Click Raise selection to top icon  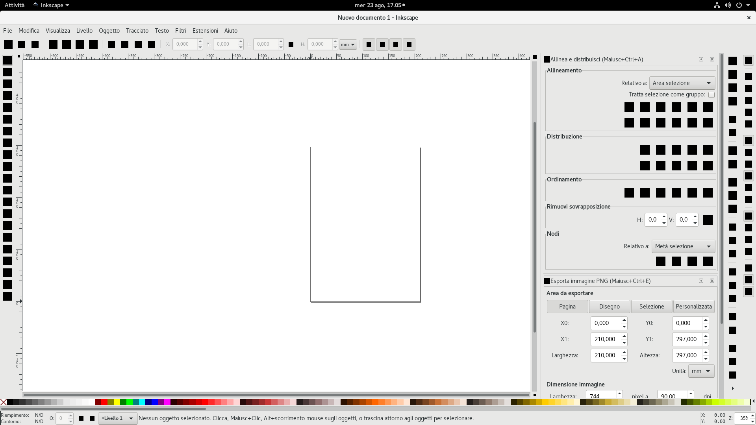(x=152, y=44)
